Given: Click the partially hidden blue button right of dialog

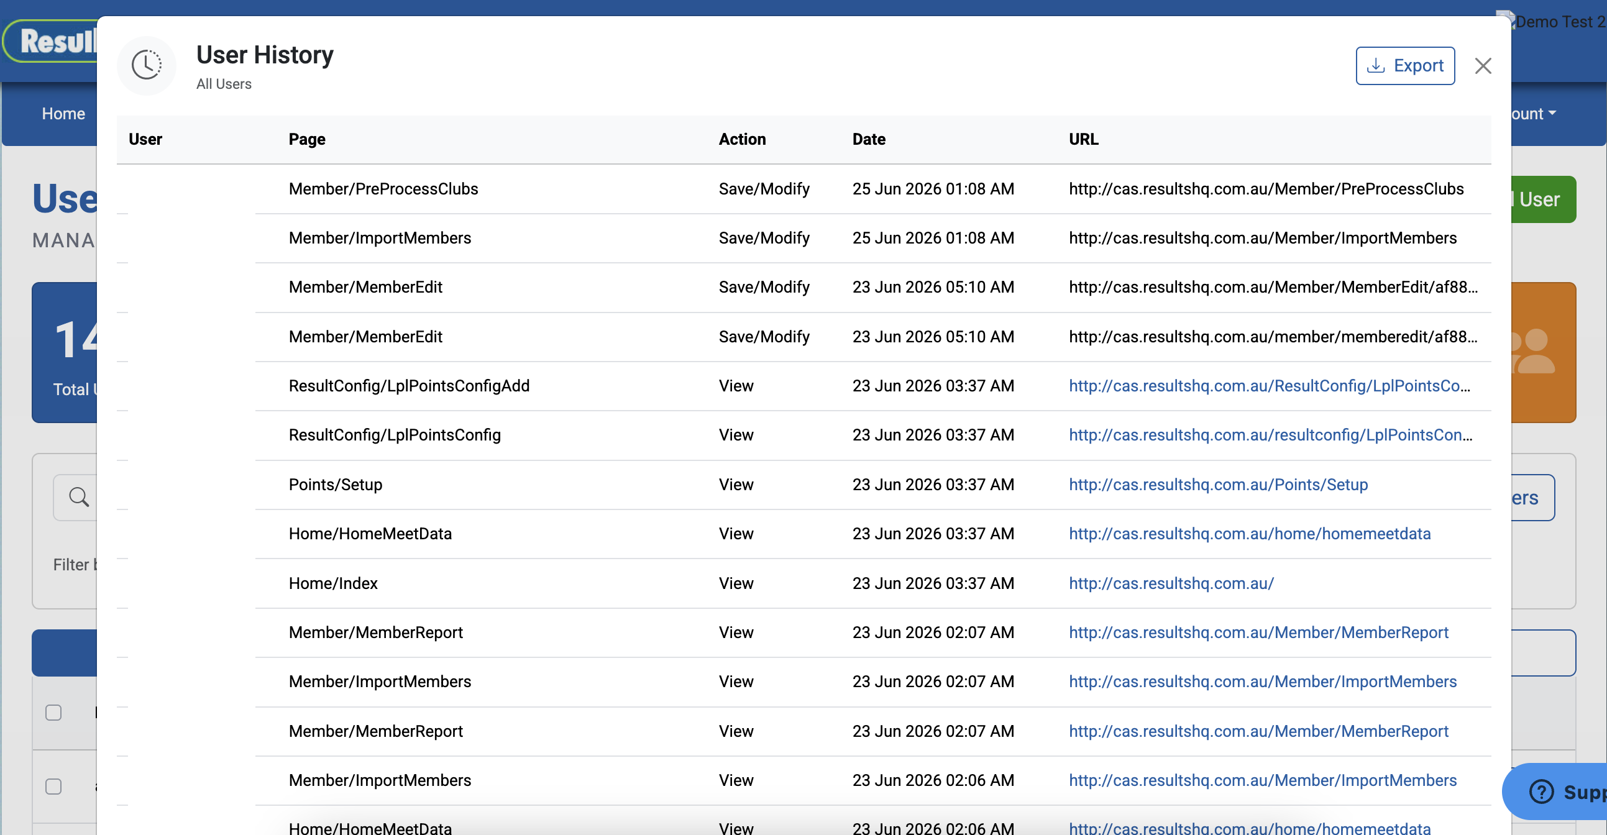Looking at the screenshot, I should [x=1532, y=498].
